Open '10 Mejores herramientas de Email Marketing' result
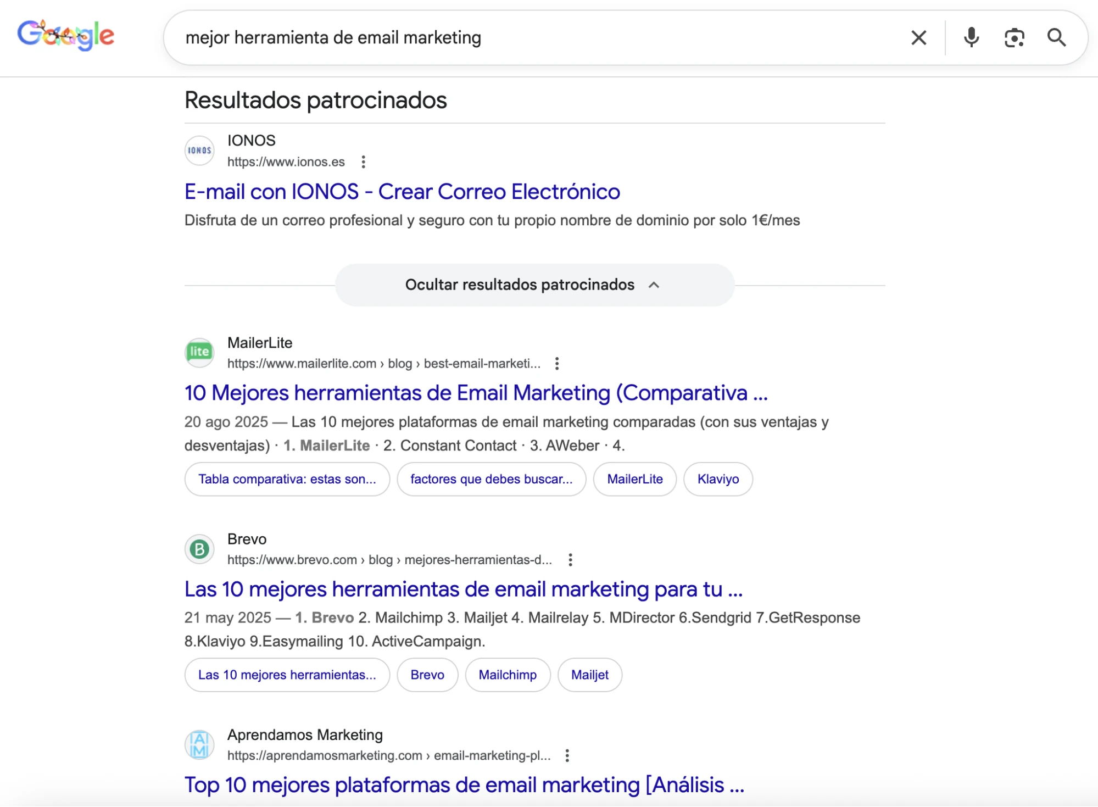Screen dimensions: 1098x807 (476, 393)
